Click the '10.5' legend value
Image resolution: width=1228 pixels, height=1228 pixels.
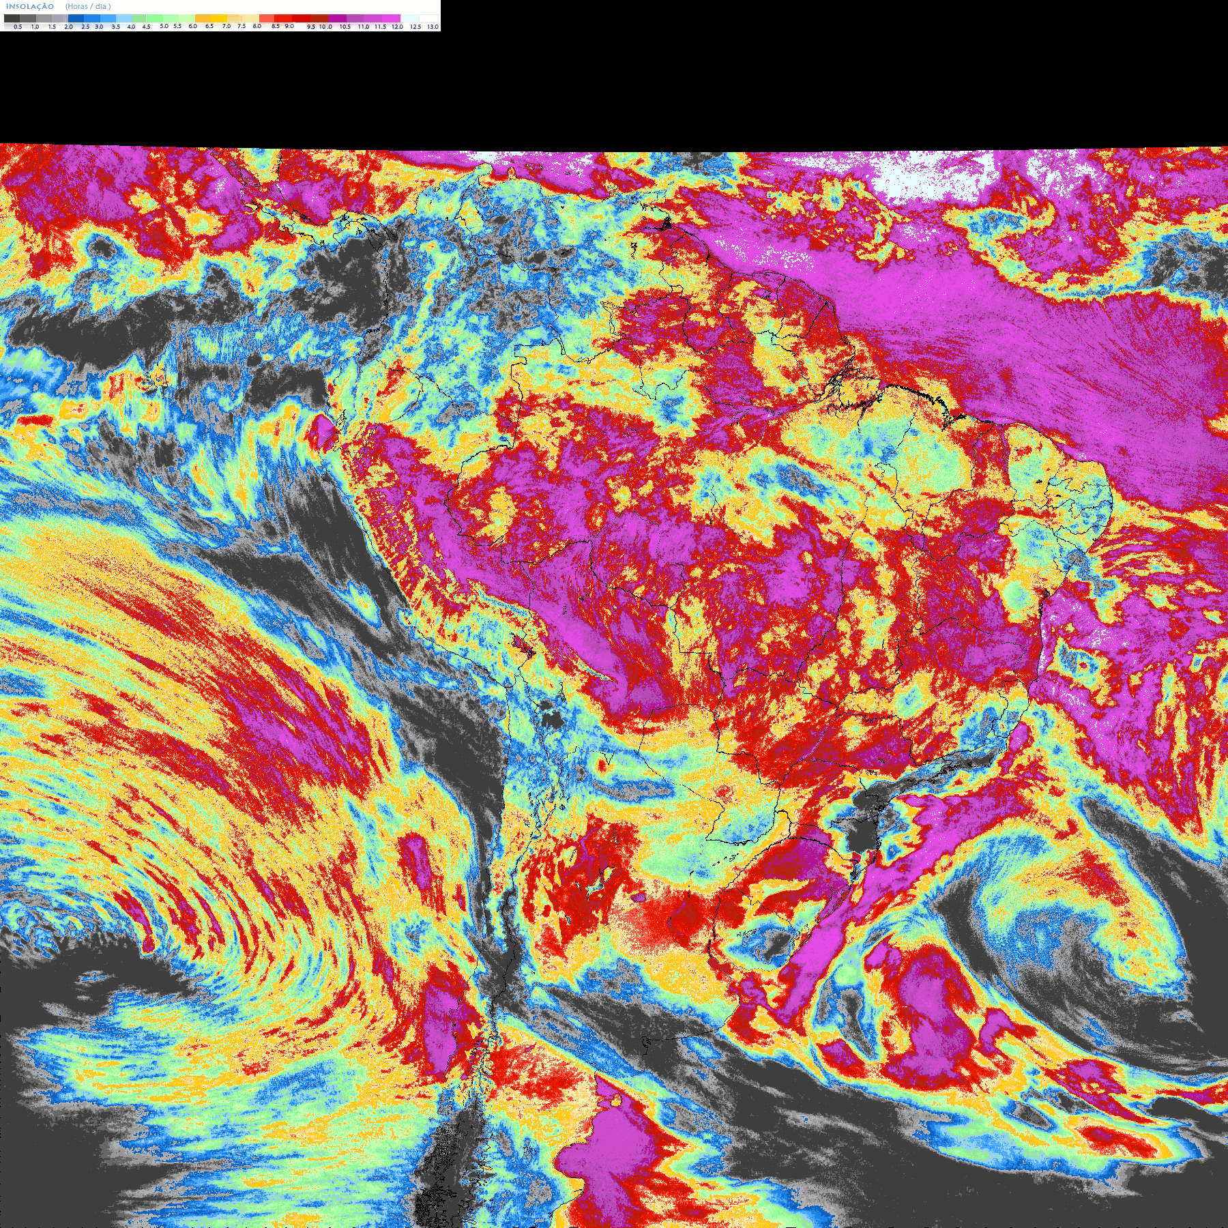[x=345, y=27]
